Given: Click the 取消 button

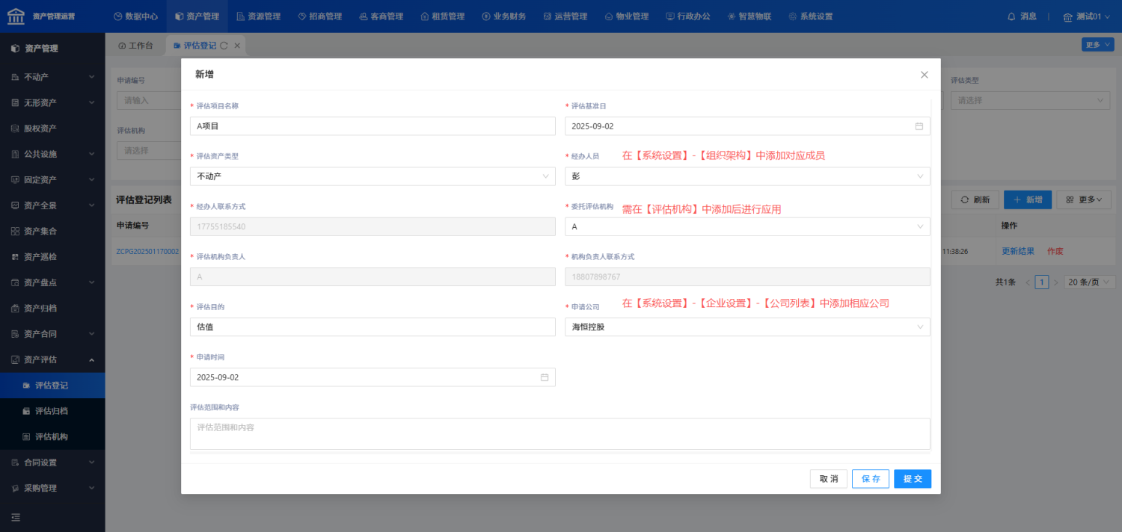Looking at the screenshot, I should pyautogui.click(x=829, y=479).
